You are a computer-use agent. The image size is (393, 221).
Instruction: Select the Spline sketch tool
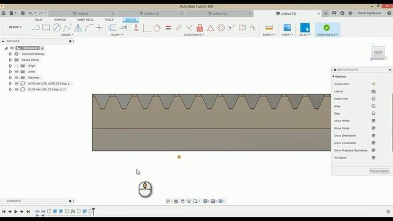point(68,28)
